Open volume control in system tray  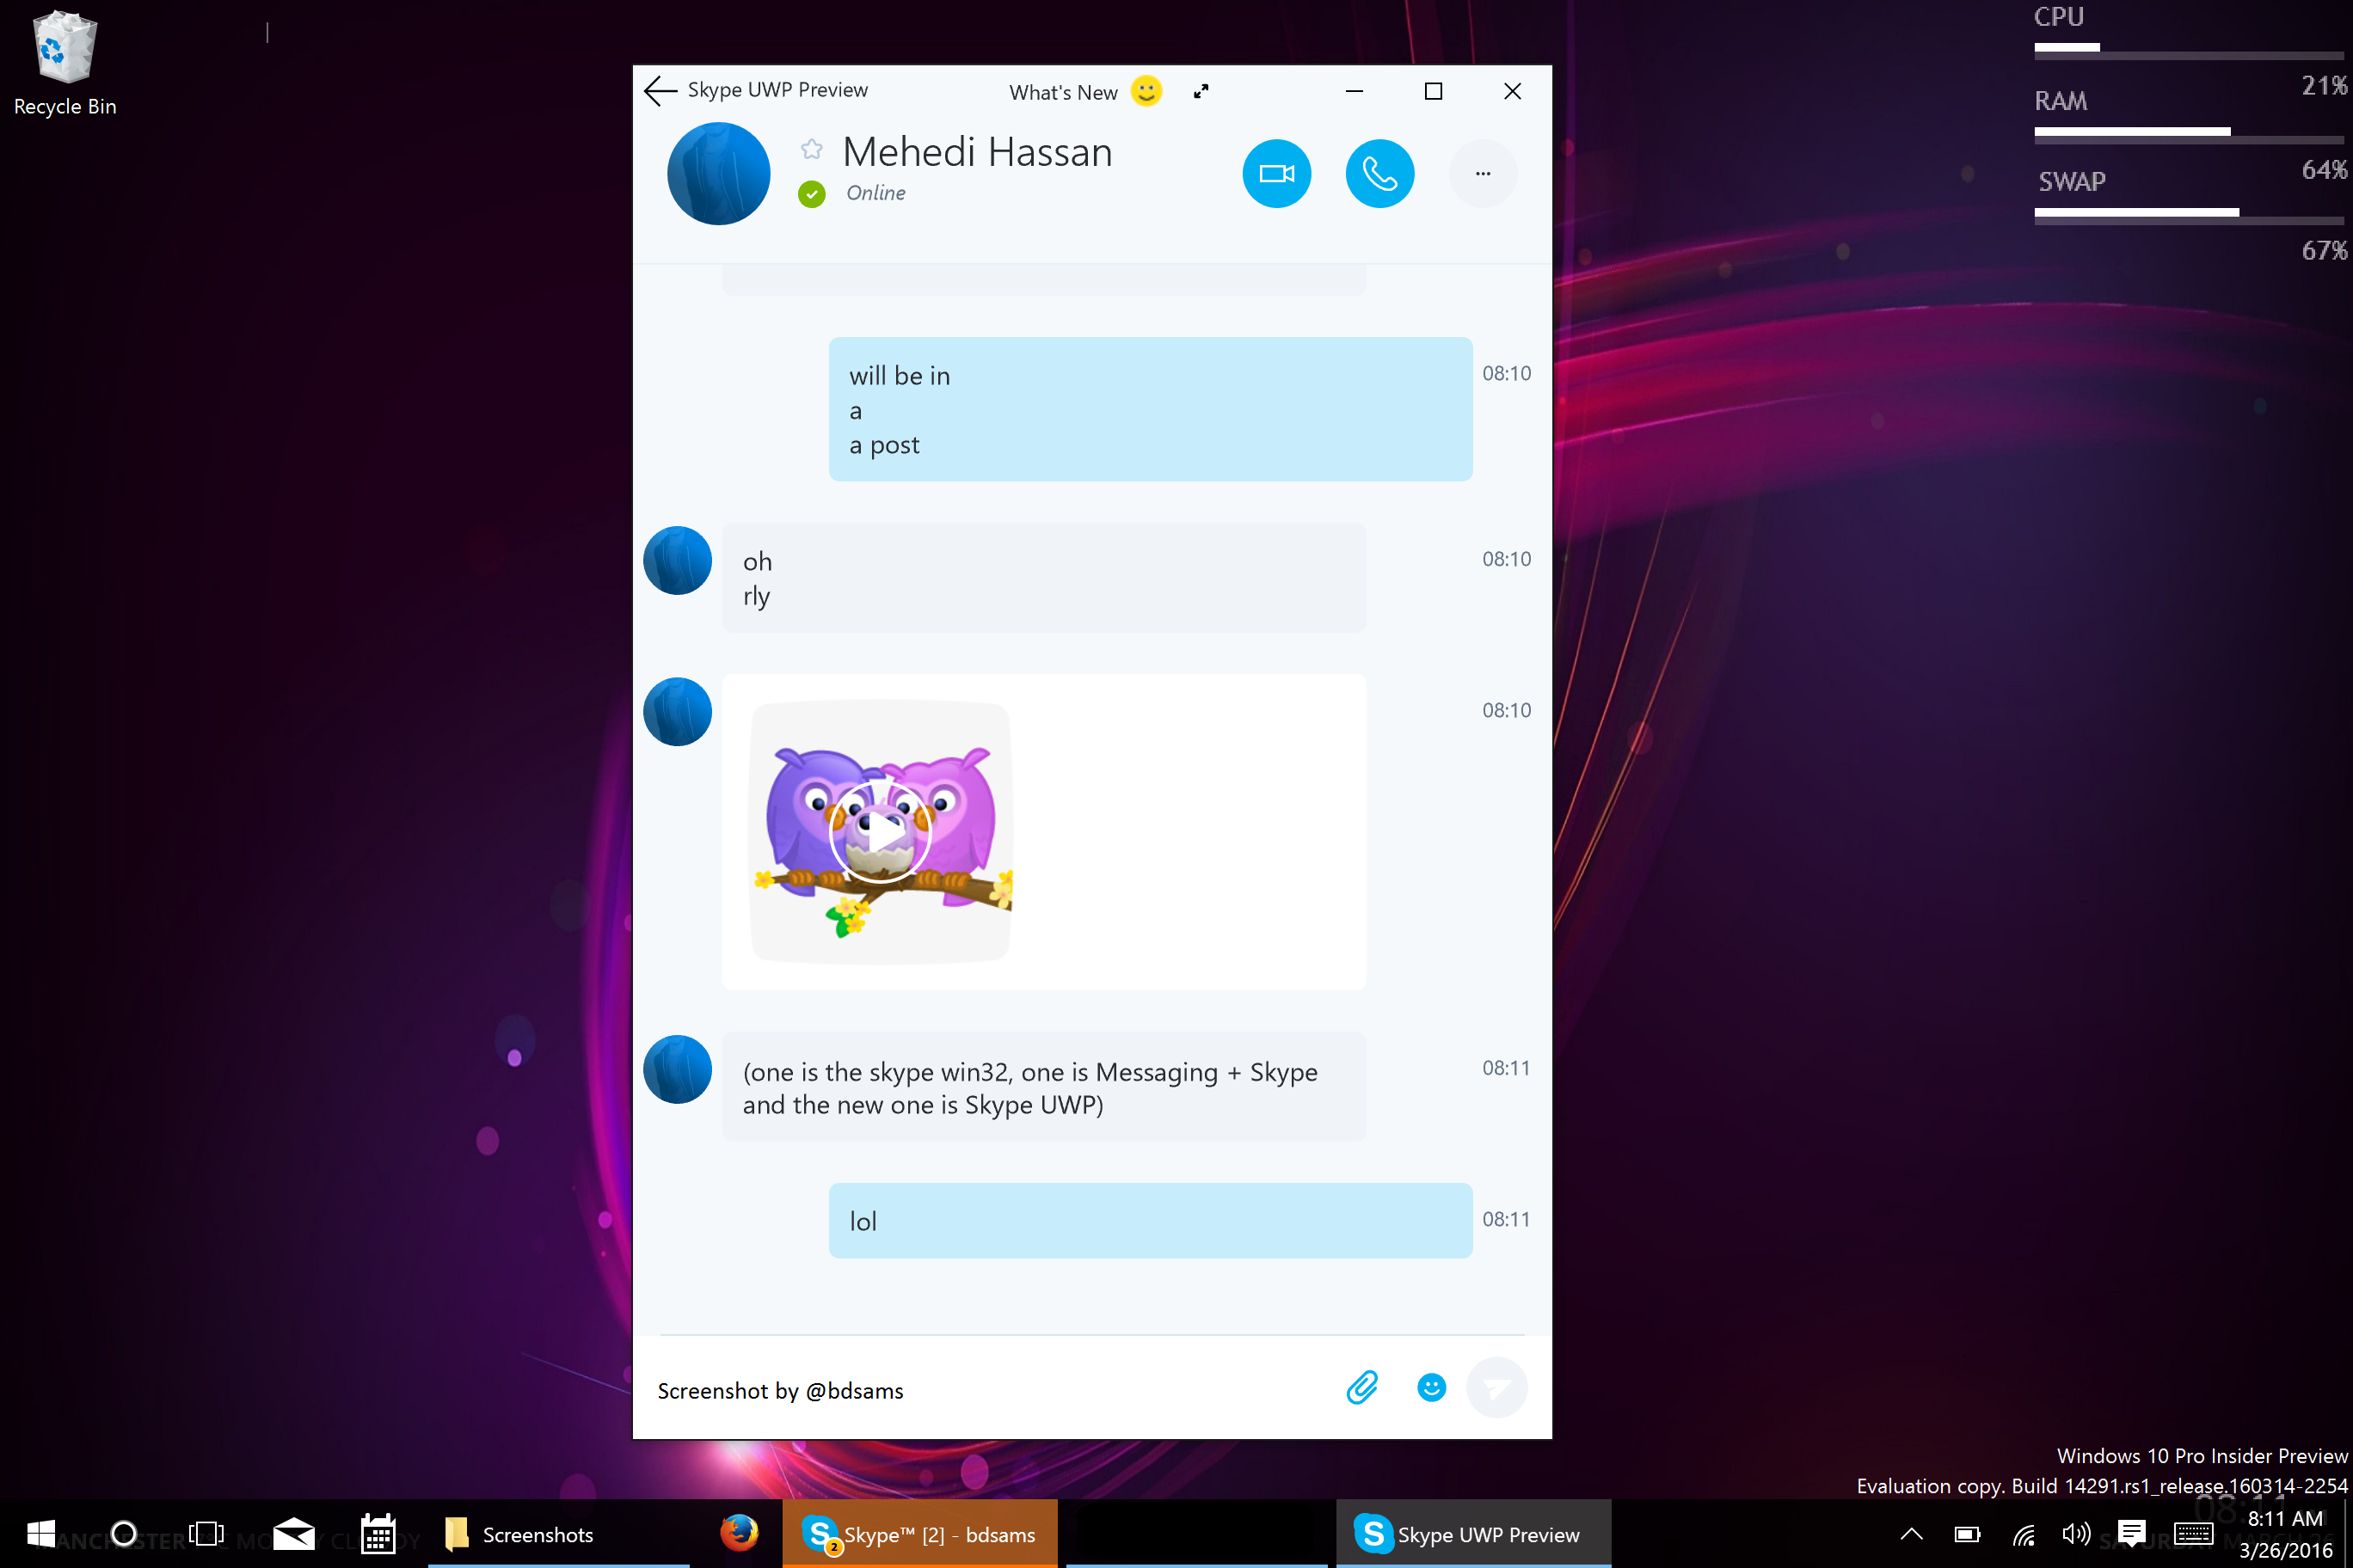click(2076, 1534)
